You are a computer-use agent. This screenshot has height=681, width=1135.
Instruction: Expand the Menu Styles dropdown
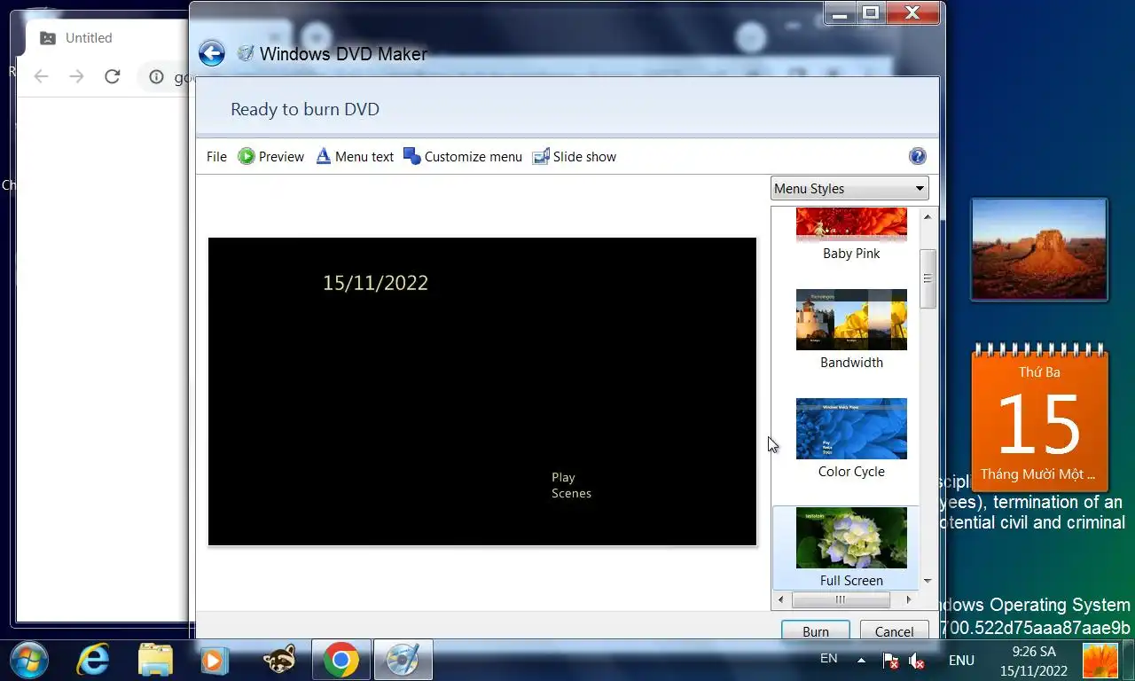click(849, 188)
